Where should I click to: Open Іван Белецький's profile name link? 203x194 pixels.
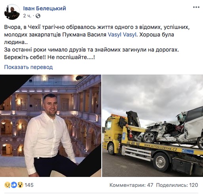[x=44, y=8]
